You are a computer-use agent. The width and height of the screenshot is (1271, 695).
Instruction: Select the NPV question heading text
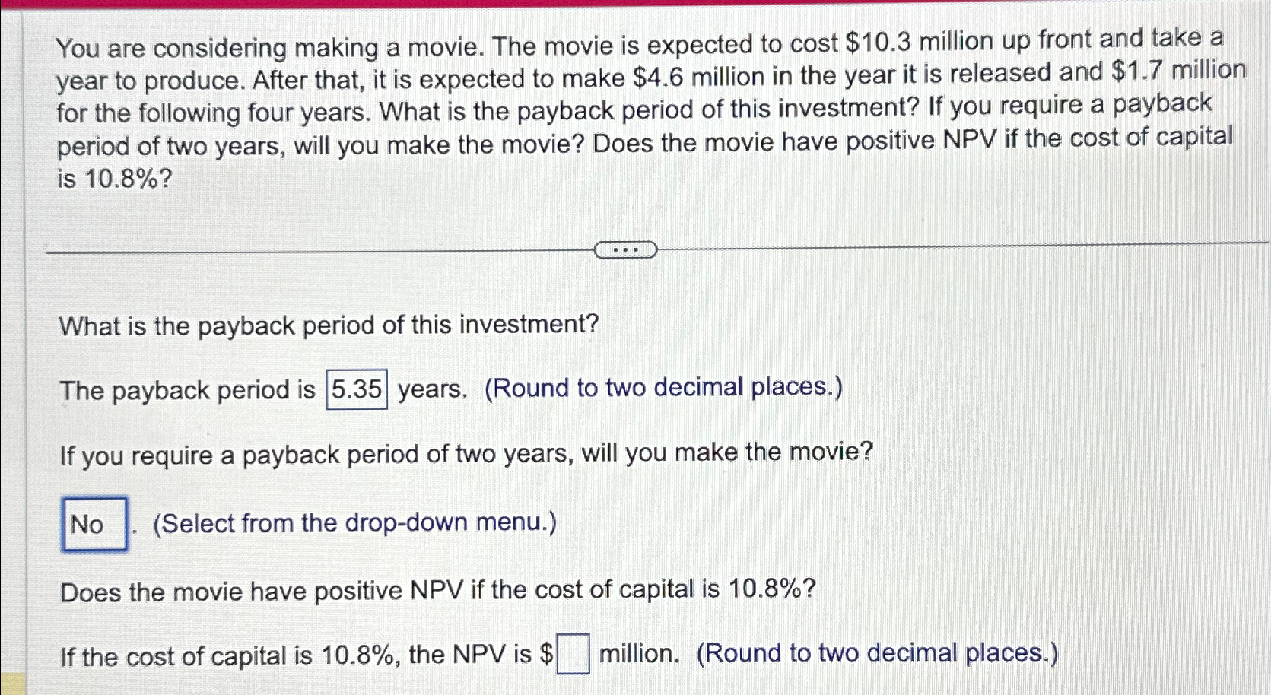point(434,592)
